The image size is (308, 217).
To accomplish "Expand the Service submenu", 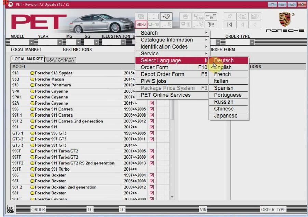I will [x=172, y=53].
